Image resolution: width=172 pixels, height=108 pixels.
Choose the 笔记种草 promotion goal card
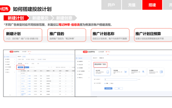102,72
